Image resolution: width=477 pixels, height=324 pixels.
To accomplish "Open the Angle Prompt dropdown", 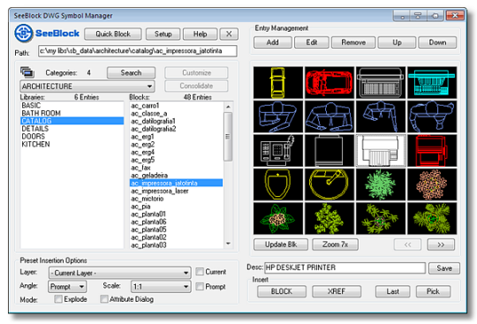I will point(67,287).
